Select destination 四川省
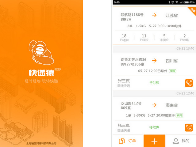The image size is (196, 147). click(172, 61)
